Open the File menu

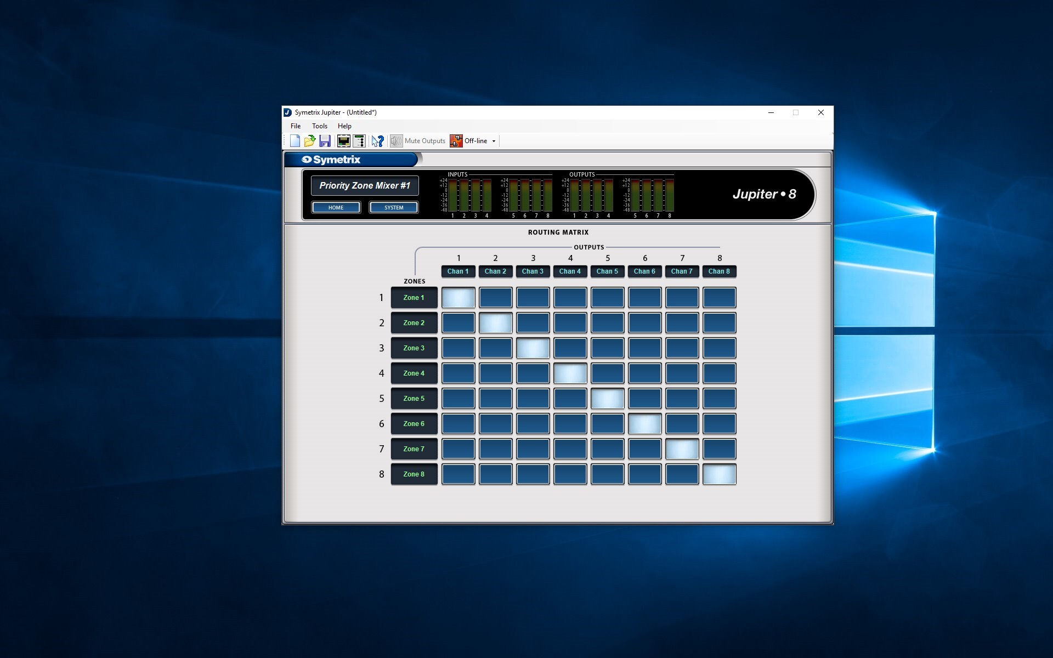point(296,126)
